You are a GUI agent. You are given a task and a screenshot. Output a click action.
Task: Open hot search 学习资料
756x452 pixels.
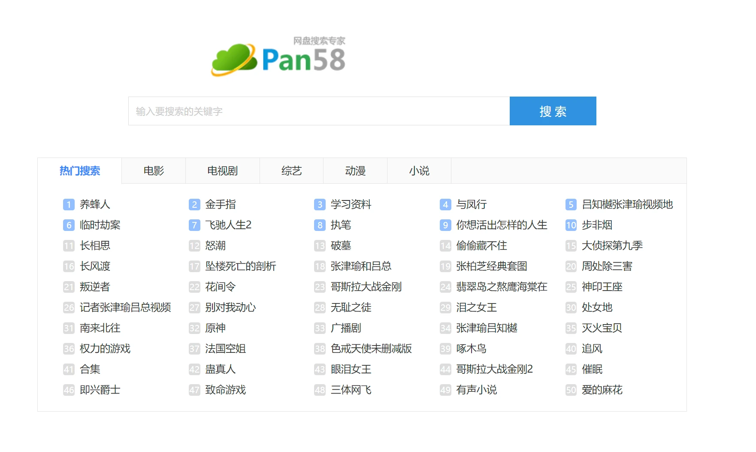pos(351,204)
